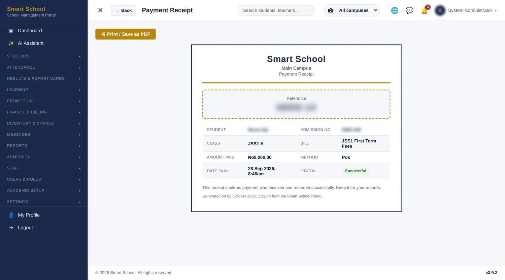Click AI Assistant sparkle icon
The image size is (505, 280).
click(11, 43)
